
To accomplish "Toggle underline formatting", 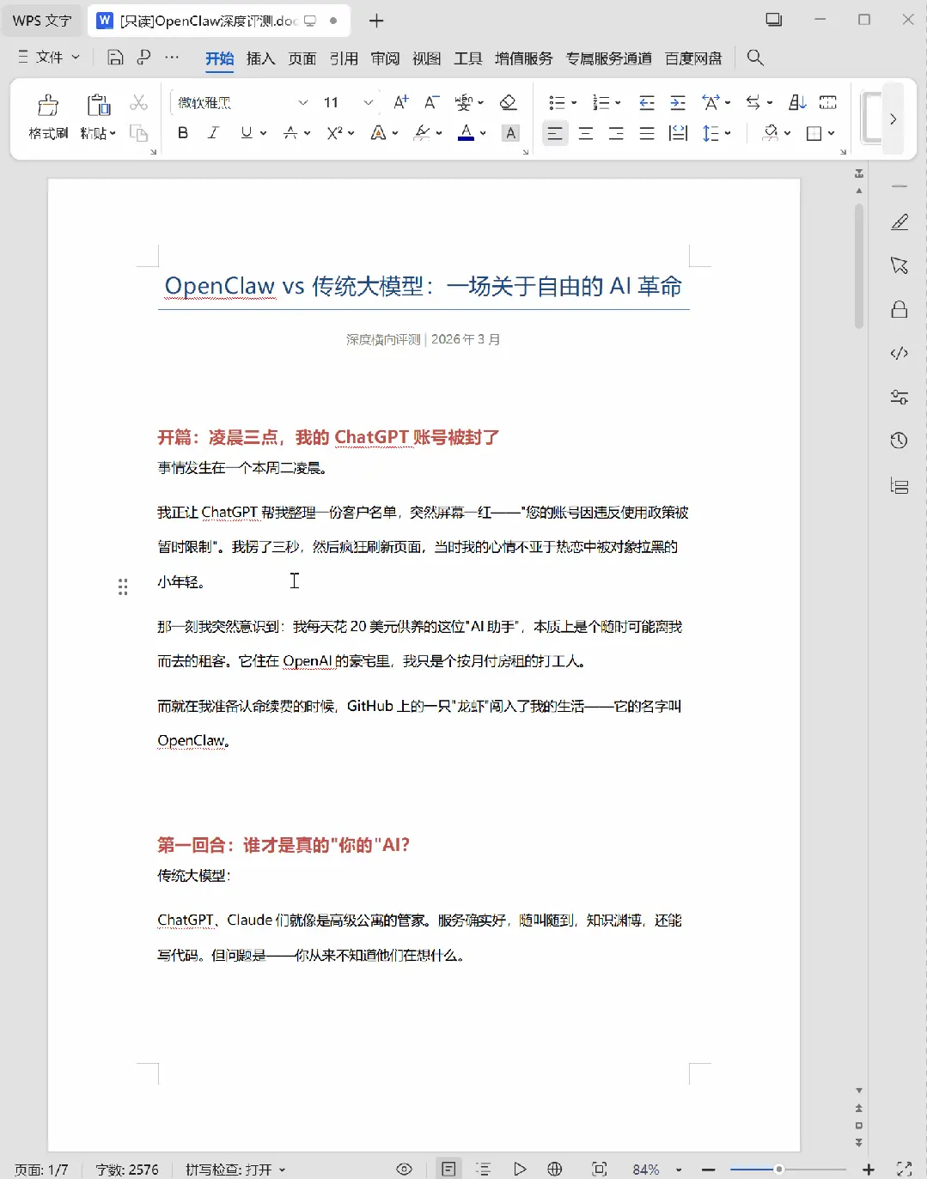I will (245, 133).
